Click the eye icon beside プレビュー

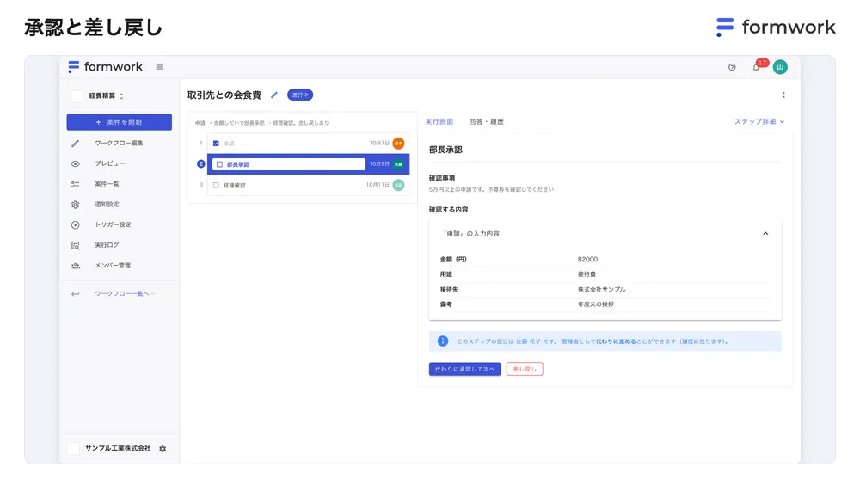[75, 163]
